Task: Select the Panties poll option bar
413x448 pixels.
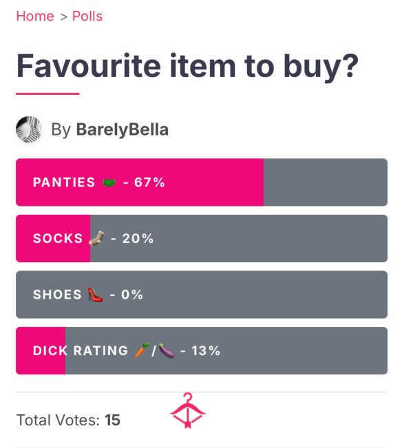Action: coord(202,182)
